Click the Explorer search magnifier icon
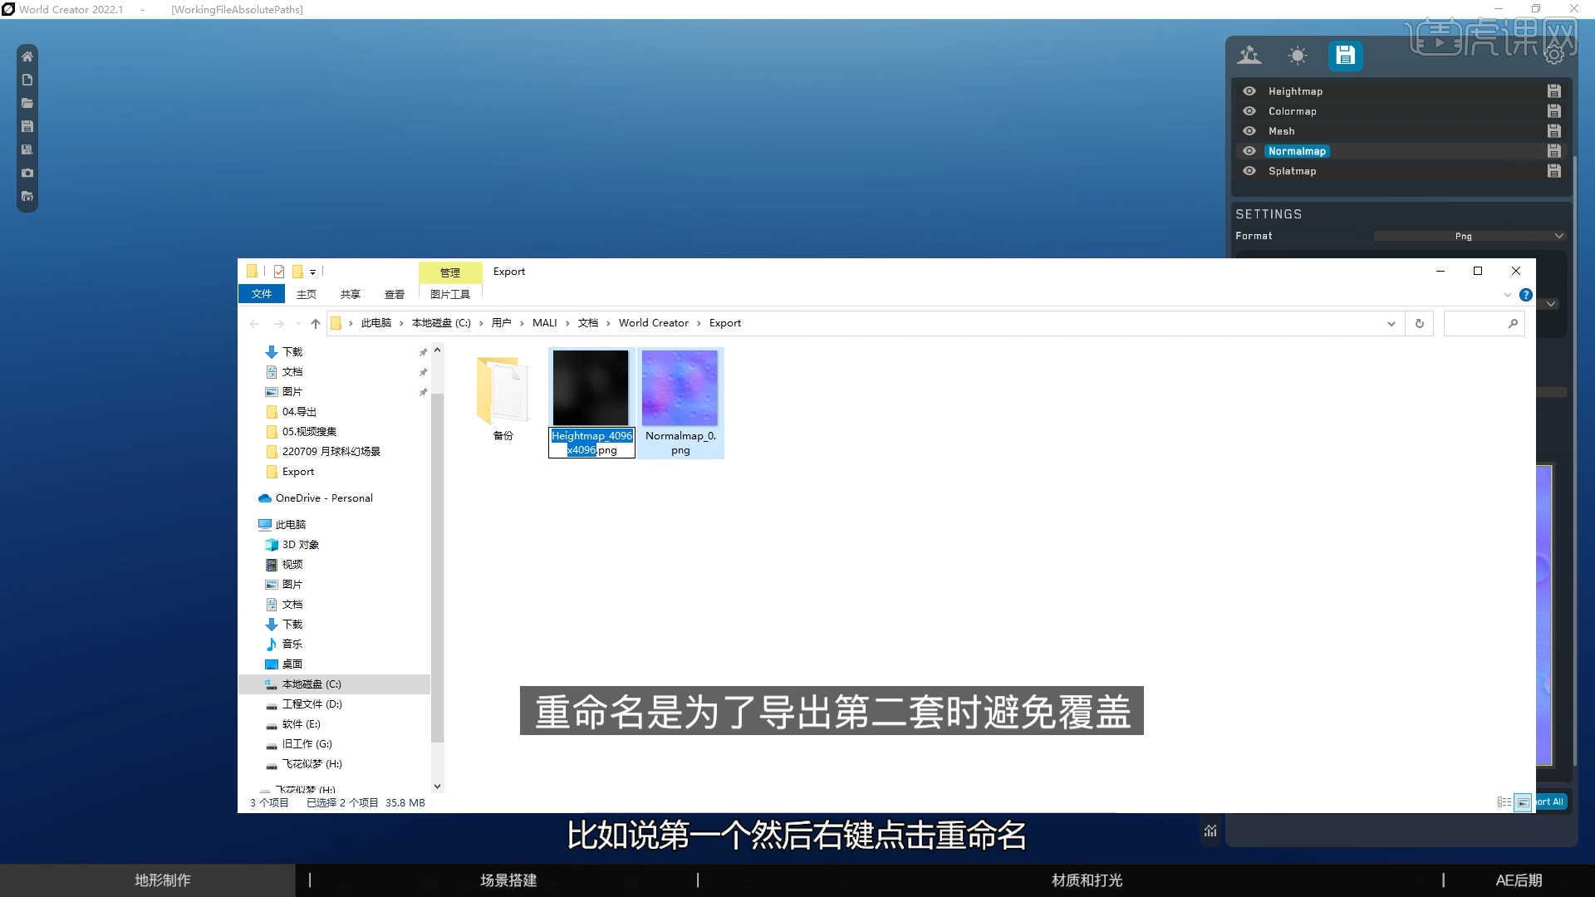Viewport: 1595px width, 897px height. pos(1513,324)
